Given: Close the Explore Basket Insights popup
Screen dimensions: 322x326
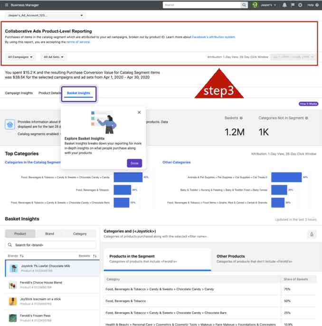Looking at the screenshot, I should pos(139,112).
